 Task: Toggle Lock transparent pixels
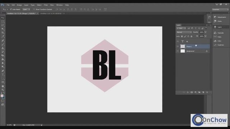click(182, 36)
